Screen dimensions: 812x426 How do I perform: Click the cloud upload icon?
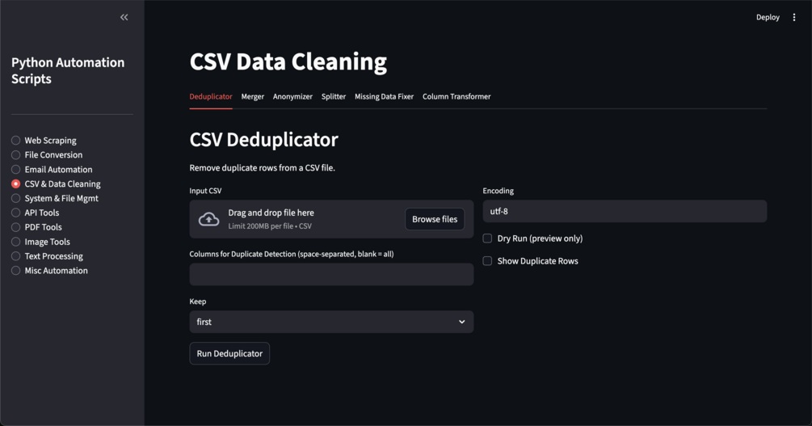(x=208, y=219)
